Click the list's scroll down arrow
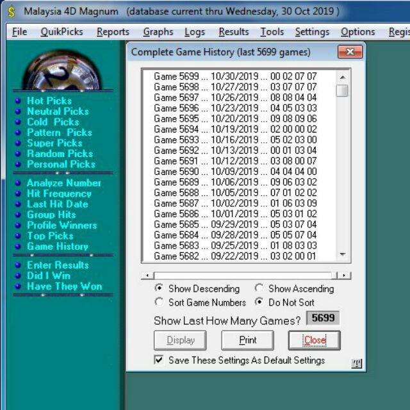 click(x=343, y=254)
